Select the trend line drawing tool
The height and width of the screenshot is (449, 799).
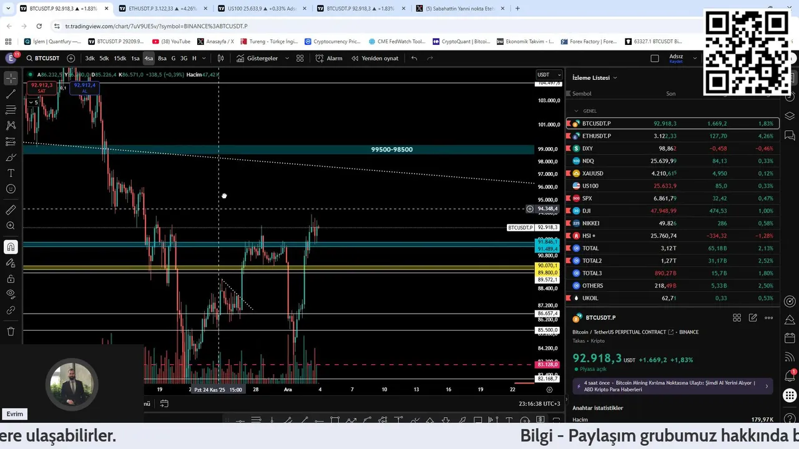point(11,94)
